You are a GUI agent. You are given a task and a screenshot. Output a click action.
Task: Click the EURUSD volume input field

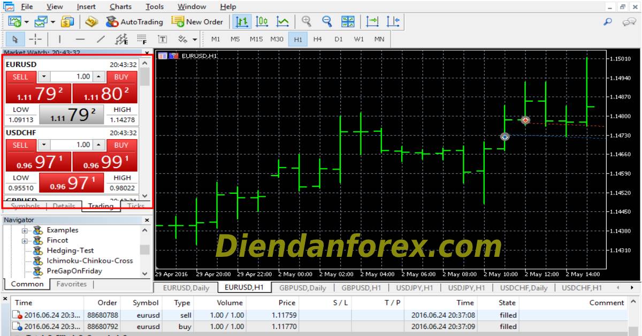tap(71, 77)
